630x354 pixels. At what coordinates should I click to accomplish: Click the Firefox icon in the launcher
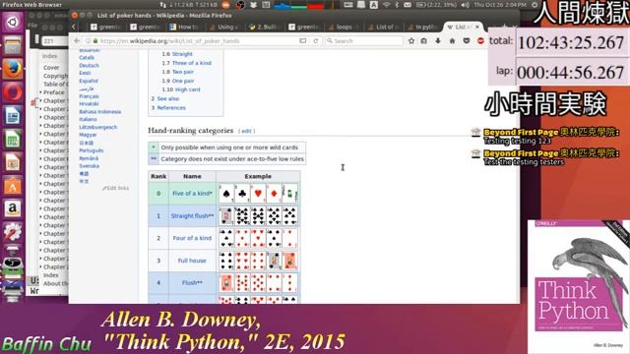click(13, 69)
